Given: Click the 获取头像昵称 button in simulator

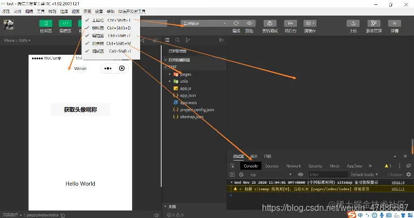Looking at the screenshot, I should 80,110.
